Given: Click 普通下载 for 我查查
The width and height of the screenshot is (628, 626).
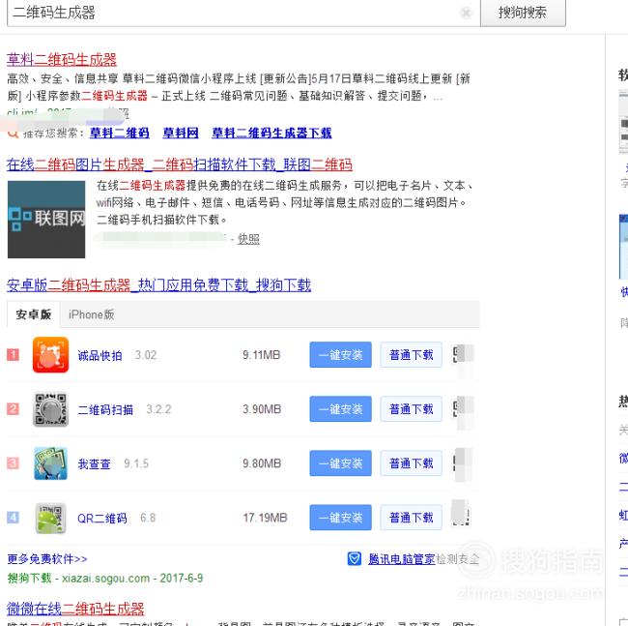Looking at the screenshot, I should (412, 463).
